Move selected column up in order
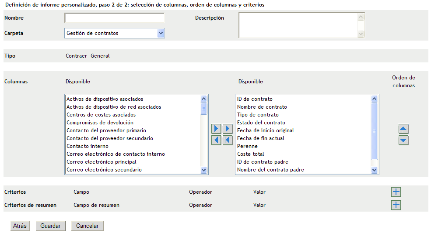This screenshot has height=233, width=431. pyautogui.click(x=403, y=129)
